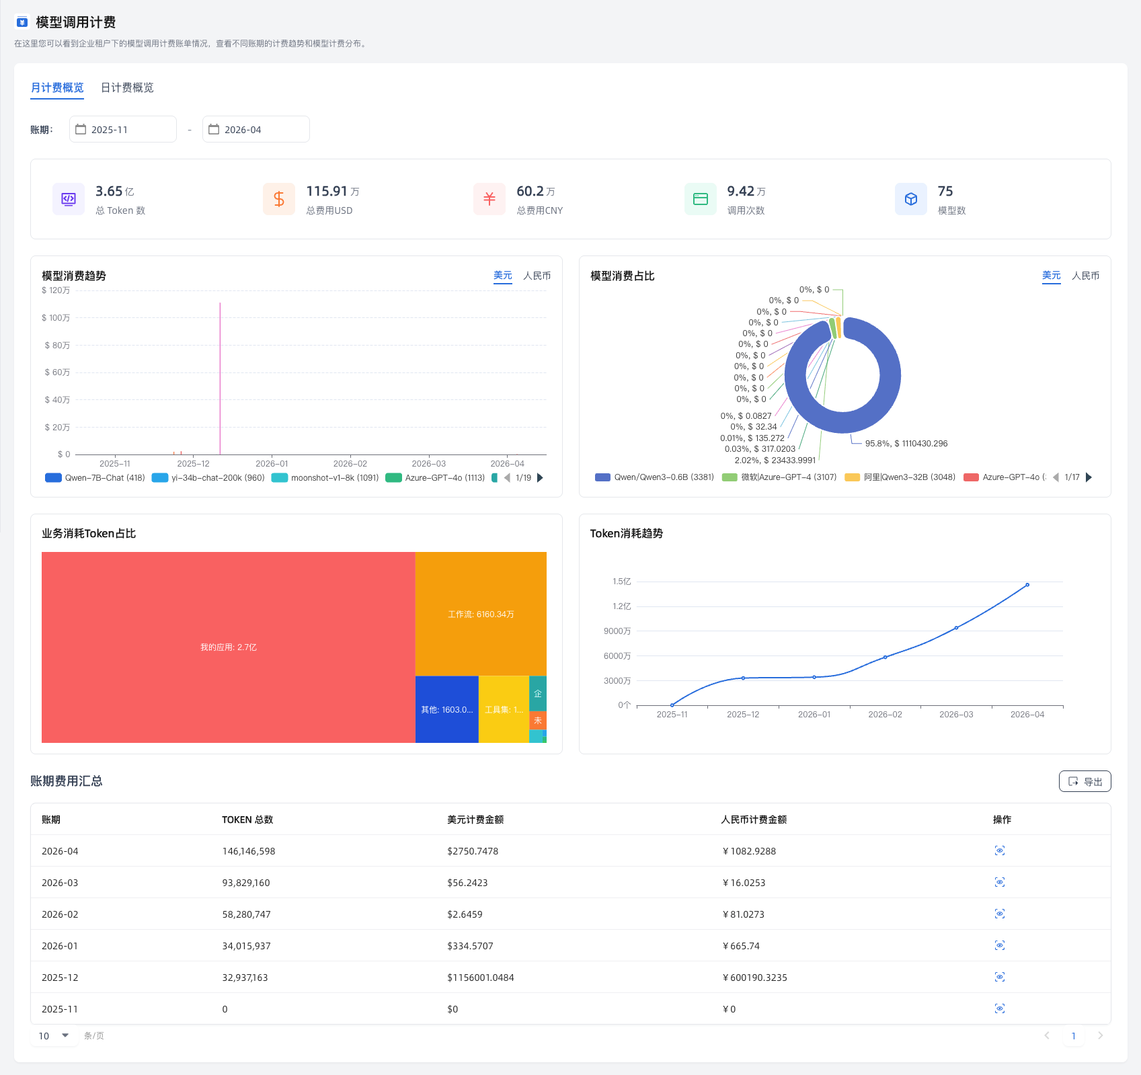Screen dimensions: 1141x1075
Task: Switch to the 日计费概览 tab
Action: click(x=127, y=87)
